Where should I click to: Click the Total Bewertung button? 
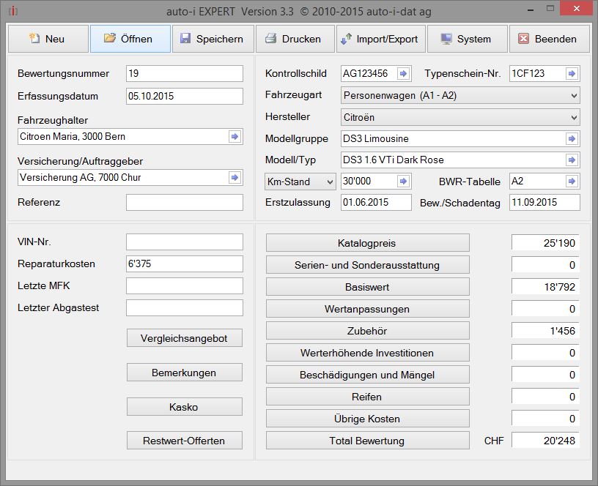[367, 441]
